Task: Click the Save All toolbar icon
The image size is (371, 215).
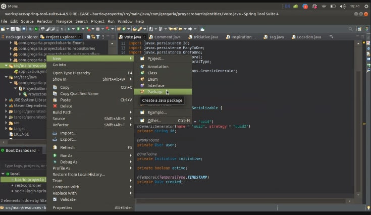Action: point(18,29)
